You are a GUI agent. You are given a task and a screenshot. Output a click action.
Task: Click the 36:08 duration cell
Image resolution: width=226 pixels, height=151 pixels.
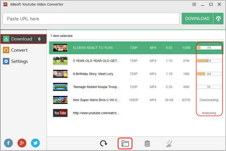click(x=169, y=100)
